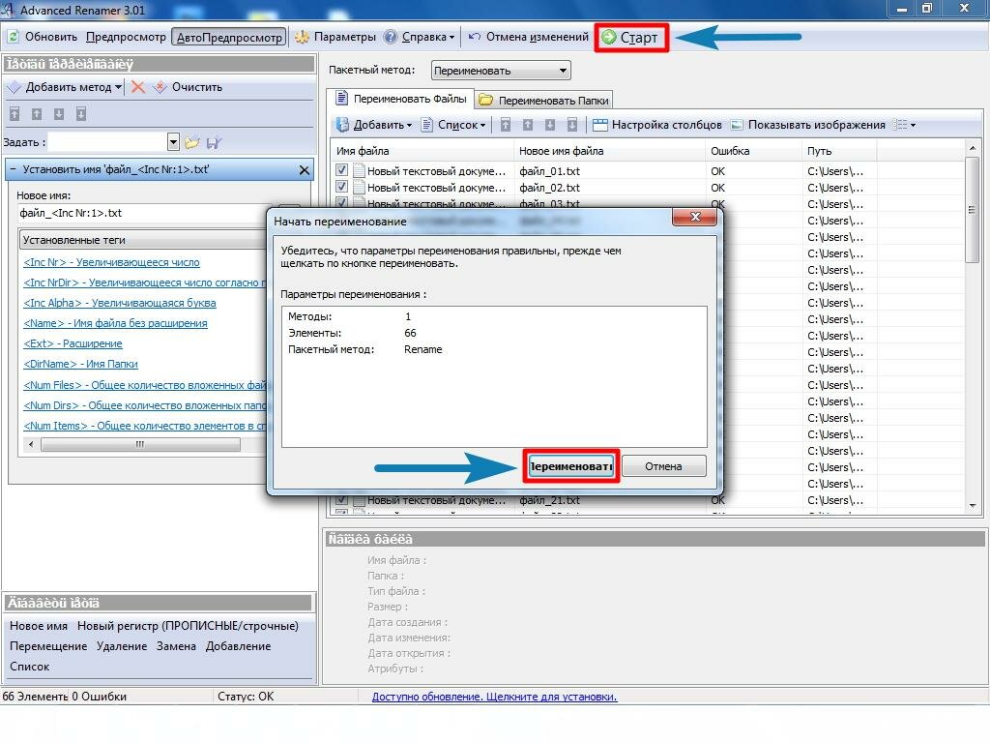Click the save disk icon beside Задать
The width and height of the screenshot is (990, 743).
pos(214,142)
